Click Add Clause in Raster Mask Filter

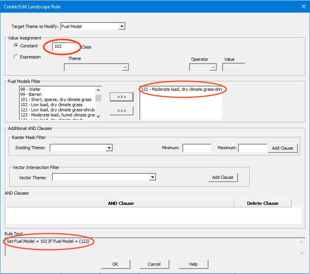pos(283,148)
